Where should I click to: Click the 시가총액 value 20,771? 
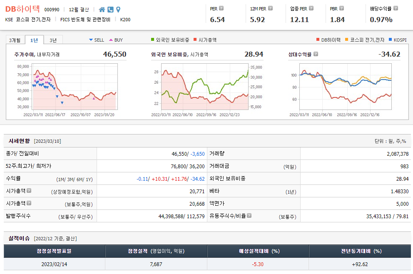(197, 191)
